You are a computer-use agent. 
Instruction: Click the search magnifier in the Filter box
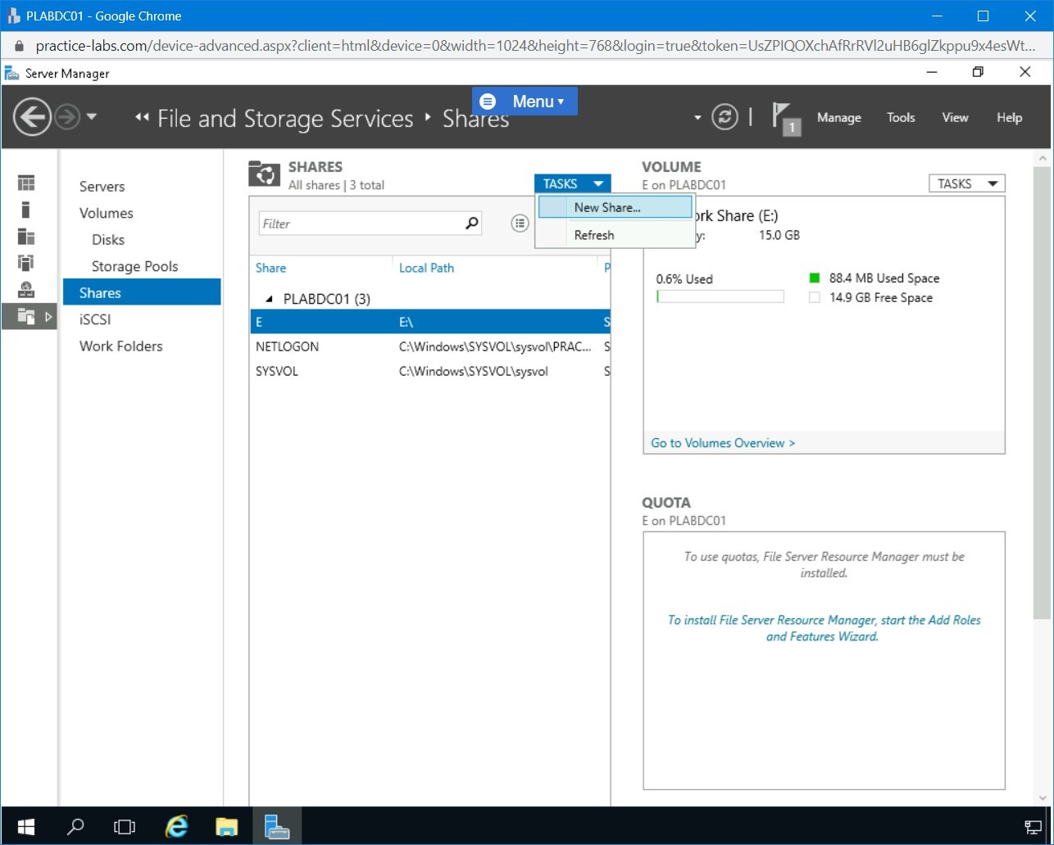472,223
